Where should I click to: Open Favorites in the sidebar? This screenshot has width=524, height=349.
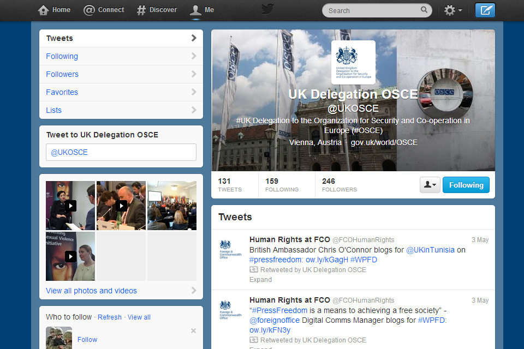tap(121, 92)
